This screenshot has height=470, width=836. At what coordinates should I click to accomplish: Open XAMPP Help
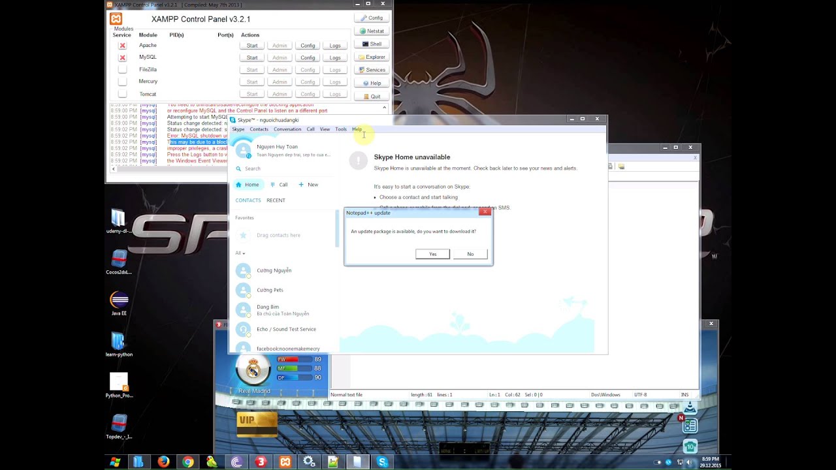(x=372, y=83)
